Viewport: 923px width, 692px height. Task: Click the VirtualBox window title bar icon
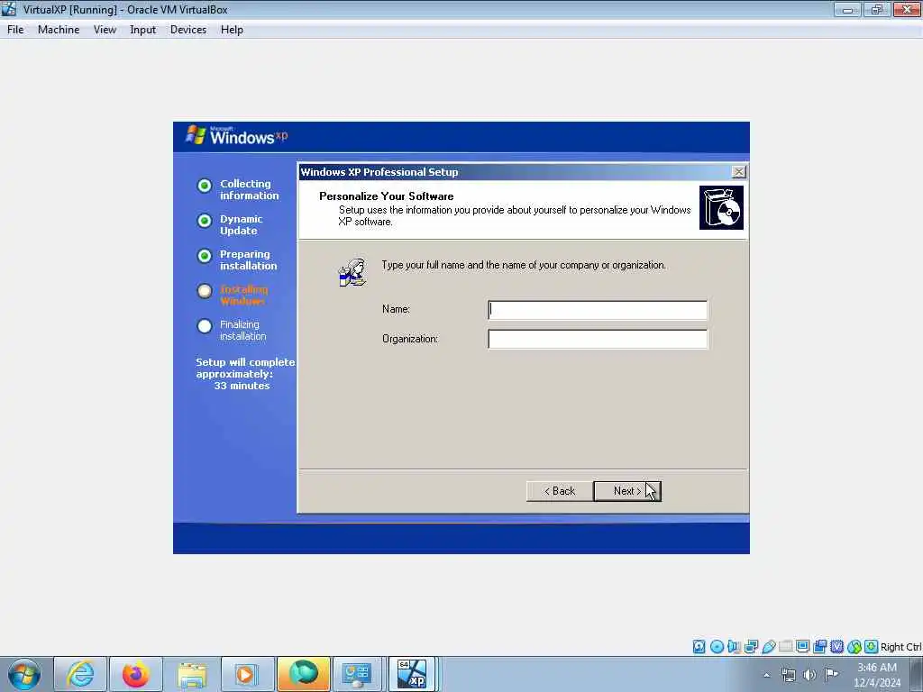pos(9,9)
